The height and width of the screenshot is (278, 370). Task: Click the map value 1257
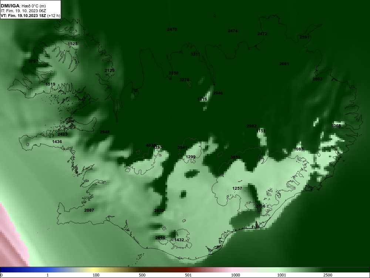(x=238, y=188)
